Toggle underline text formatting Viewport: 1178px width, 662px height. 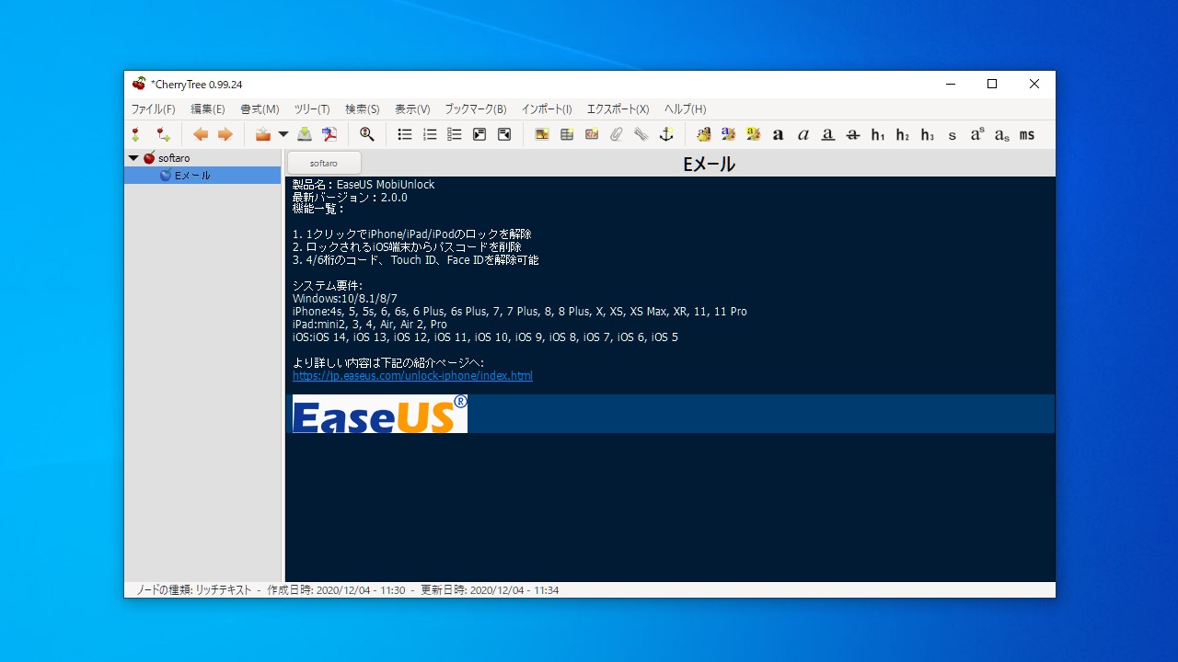[x=828, y=134]
